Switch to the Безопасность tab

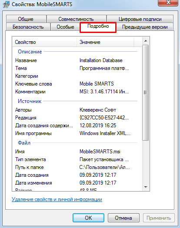coord(28,27)
